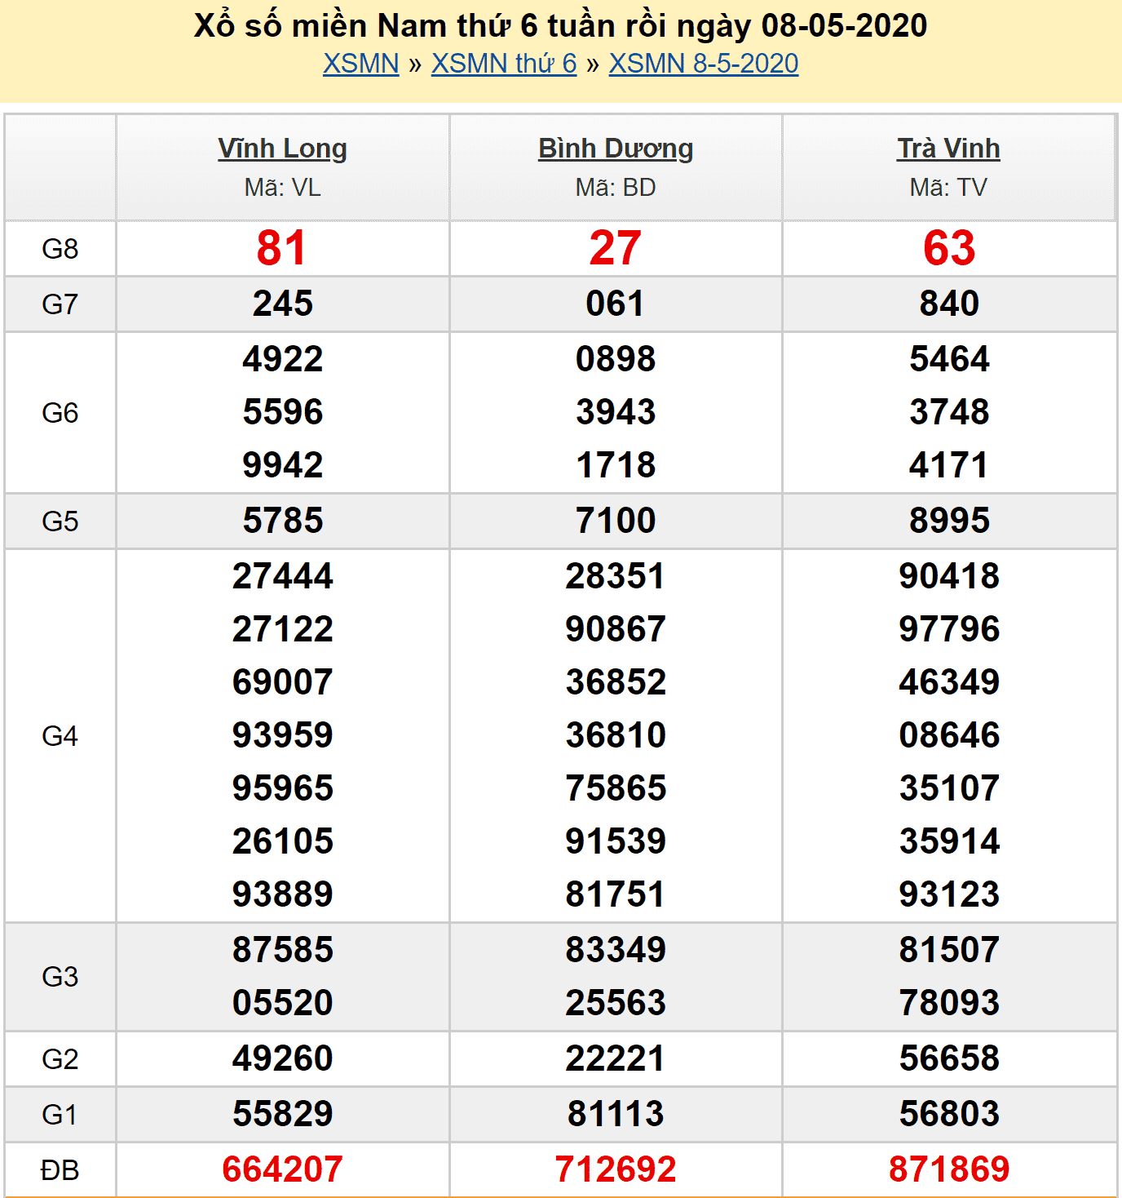Select G6 number 3748
1122x1198 pixels.
[949, 412]
